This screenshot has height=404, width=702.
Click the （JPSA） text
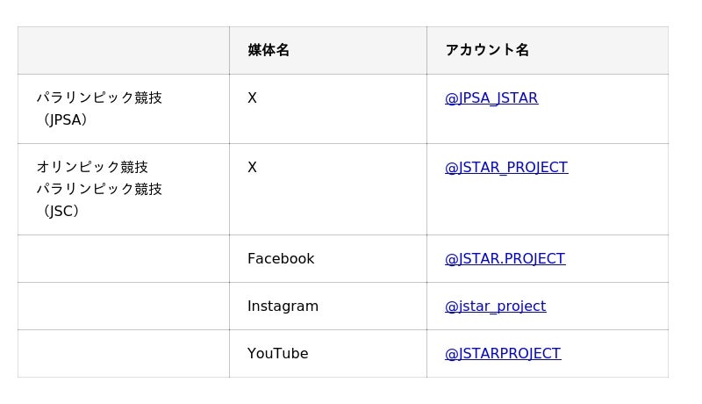[x=65, y=120]
